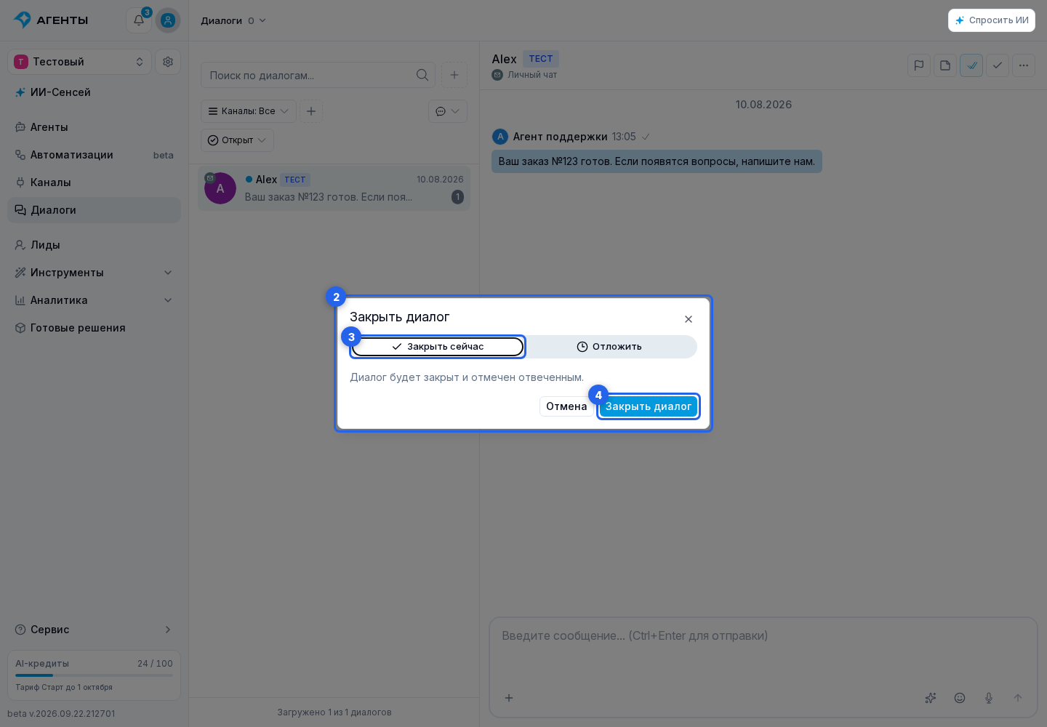Click the send arrow icon
The width and height of the screenshot is (1047, 727).
point(1018,698)
